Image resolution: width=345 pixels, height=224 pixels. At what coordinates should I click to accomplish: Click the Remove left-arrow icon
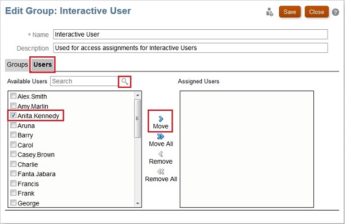(161, 154)
